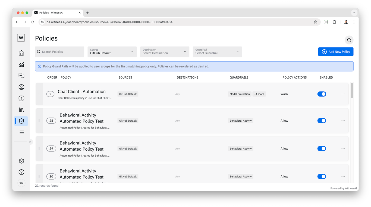371x207 pixels.
Task: Open more options menu for Chat Client policy
Action: [343, 94]
